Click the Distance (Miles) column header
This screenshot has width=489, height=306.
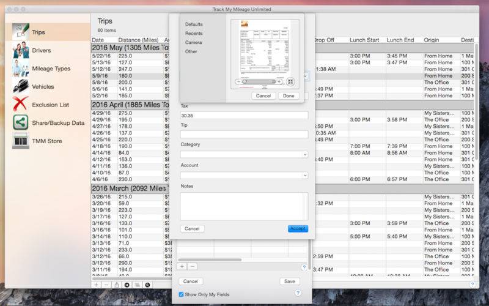click(x=139, y=40)
